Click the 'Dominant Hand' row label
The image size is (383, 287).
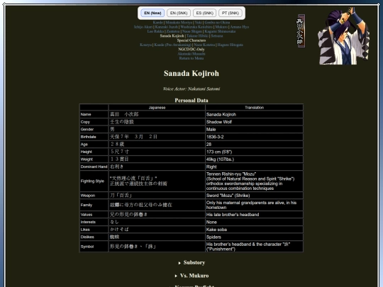coord(94,167)
